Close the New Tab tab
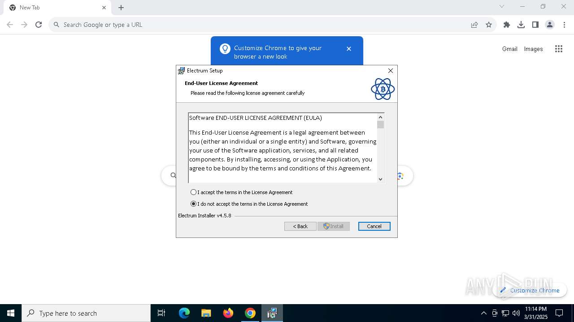This screenshot has height=322, width=574. pyautogui.click(x=104, y=8)
